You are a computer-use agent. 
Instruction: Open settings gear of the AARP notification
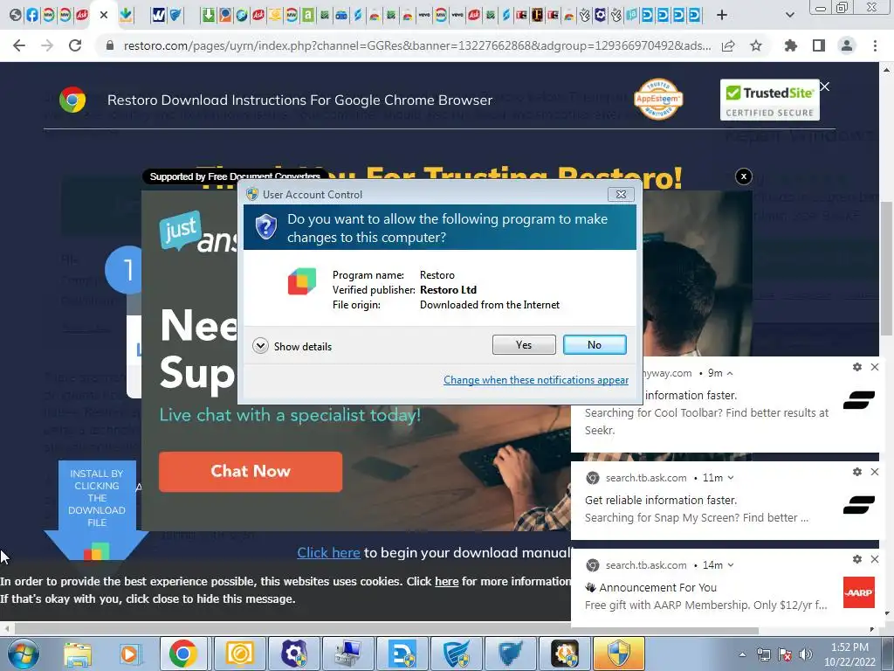click(x=857, y=559)
